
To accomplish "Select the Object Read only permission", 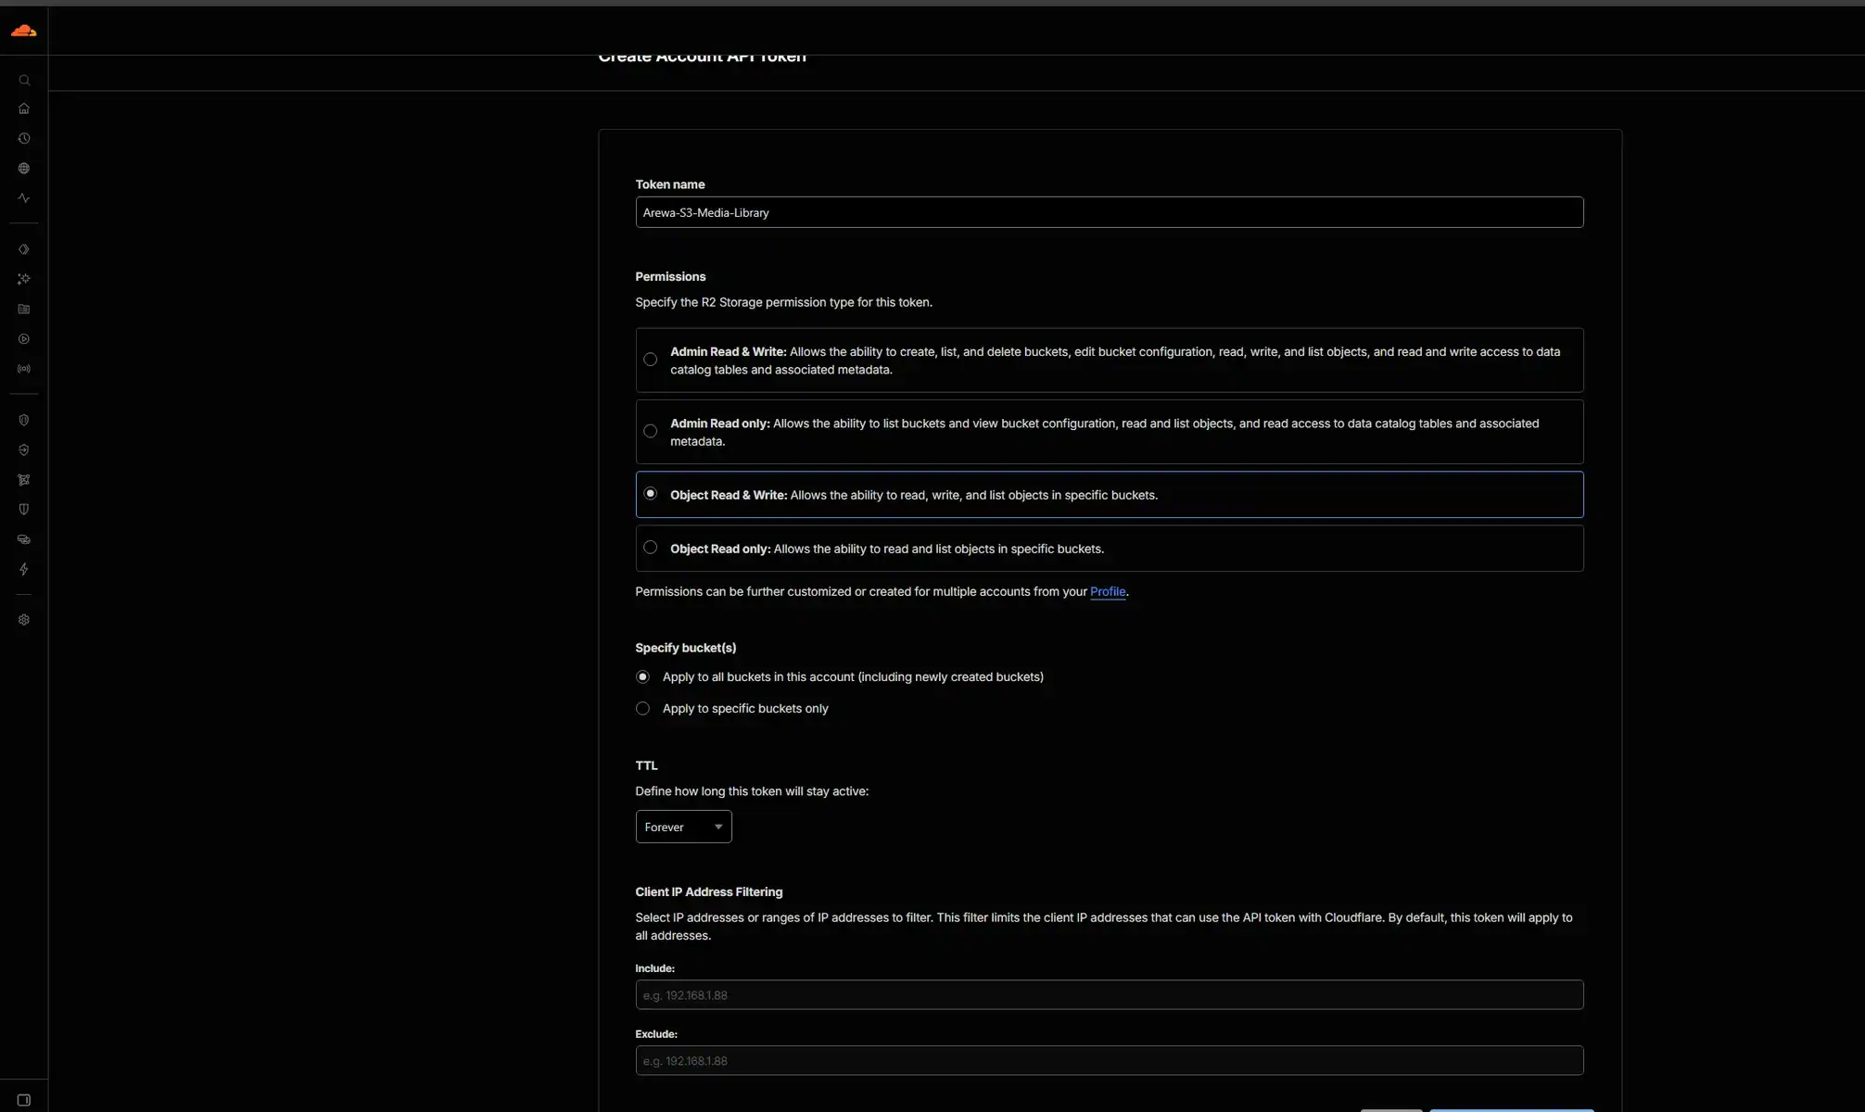I will (x=1110, y=549).
